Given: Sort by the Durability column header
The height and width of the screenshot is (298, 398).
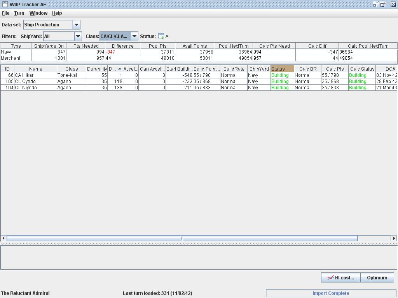Looking at the screenshot, I should click(x=97, y=69).
